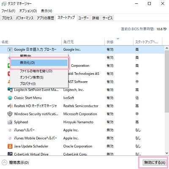Click the iTunesヘルパー icon
The image size is (169, 169).
click(x=10, y=130)
